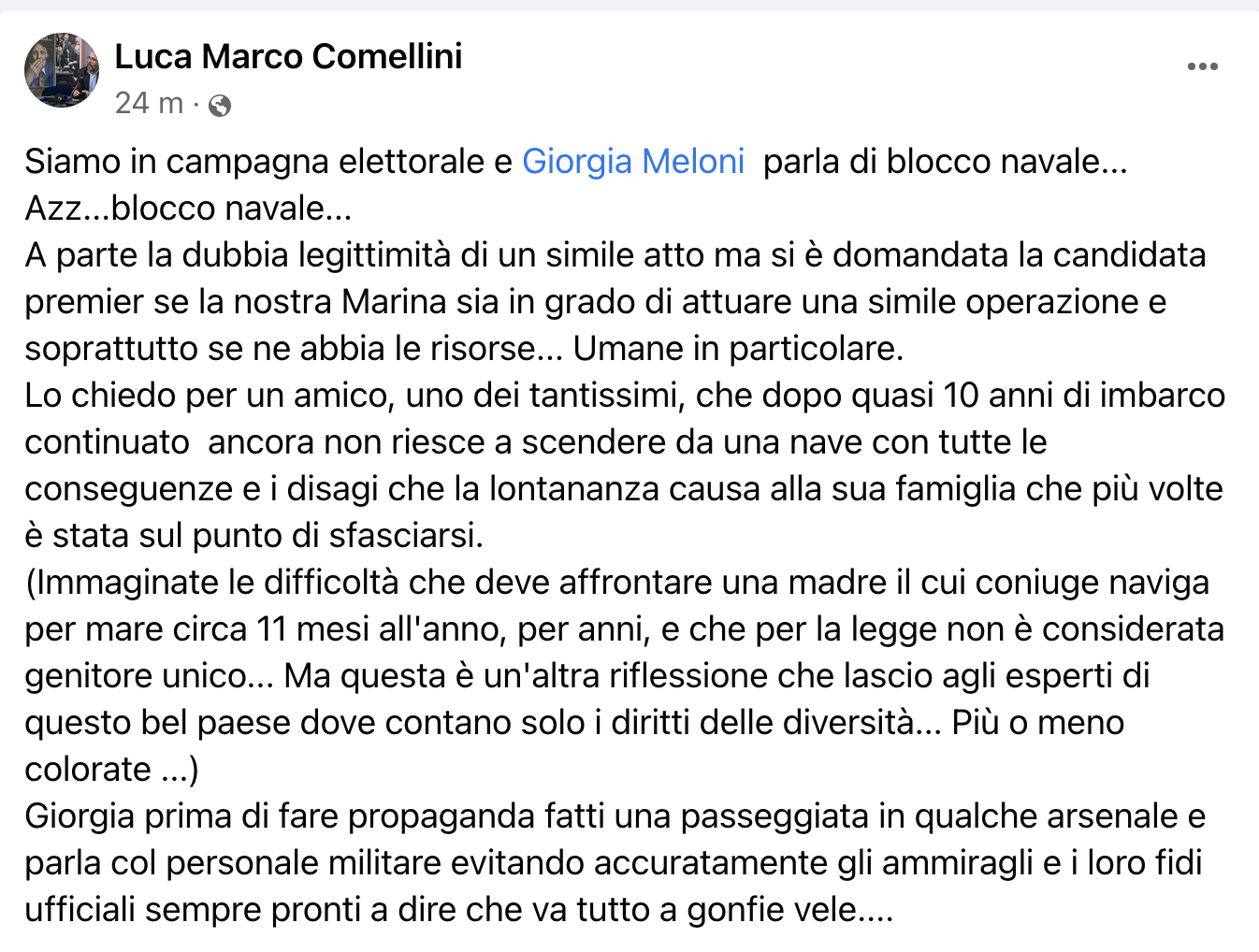The image size is (1259, 952).
Task: Click the line starting 'continuato ancora non riesce'
Action: [x=535, y=442]
